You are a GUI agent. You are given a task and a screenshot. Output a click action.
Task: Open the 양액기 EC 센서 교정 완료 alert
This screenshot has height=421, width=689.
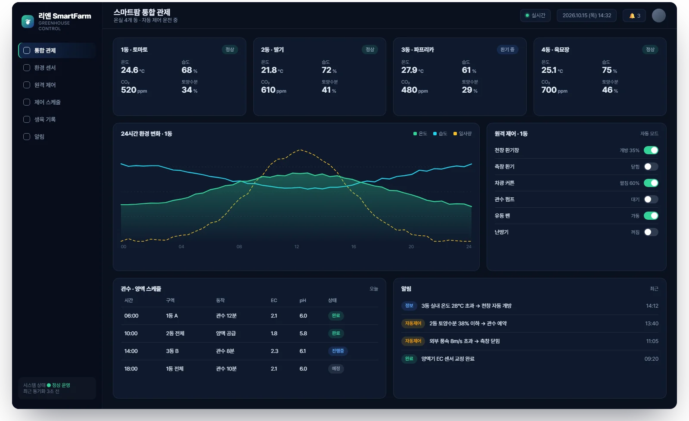[x=530, y=359]
